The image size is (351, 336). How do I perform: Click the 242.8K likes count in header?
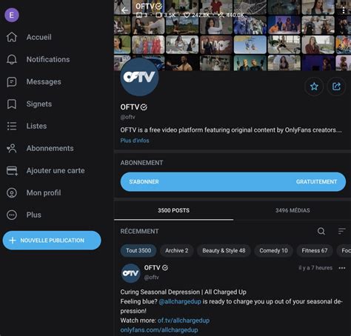(201, 16)
